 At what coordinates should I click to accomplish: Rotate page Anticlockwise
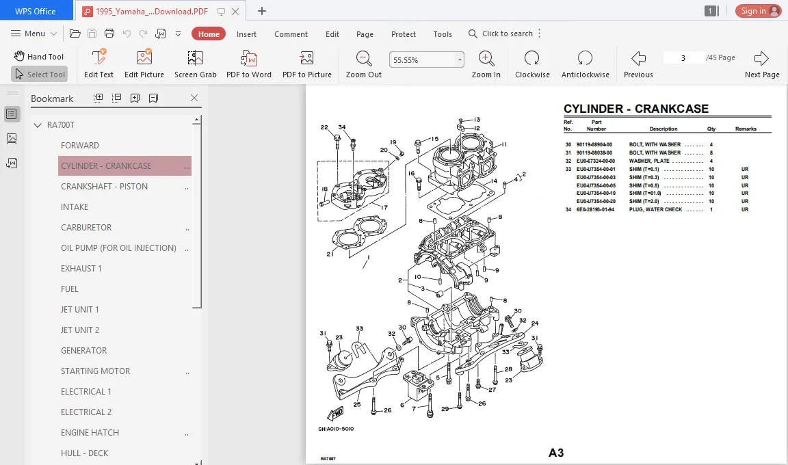point(585,64)
